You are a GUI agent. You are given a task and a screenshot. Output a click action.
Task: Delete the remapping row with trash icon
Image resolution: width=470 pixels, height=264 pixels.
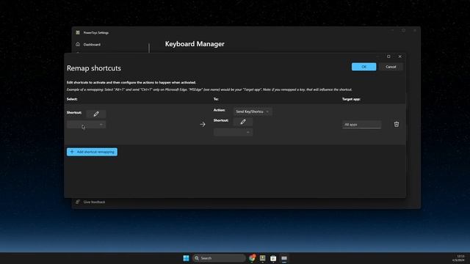pyautogui.click(x=397, y=124)
